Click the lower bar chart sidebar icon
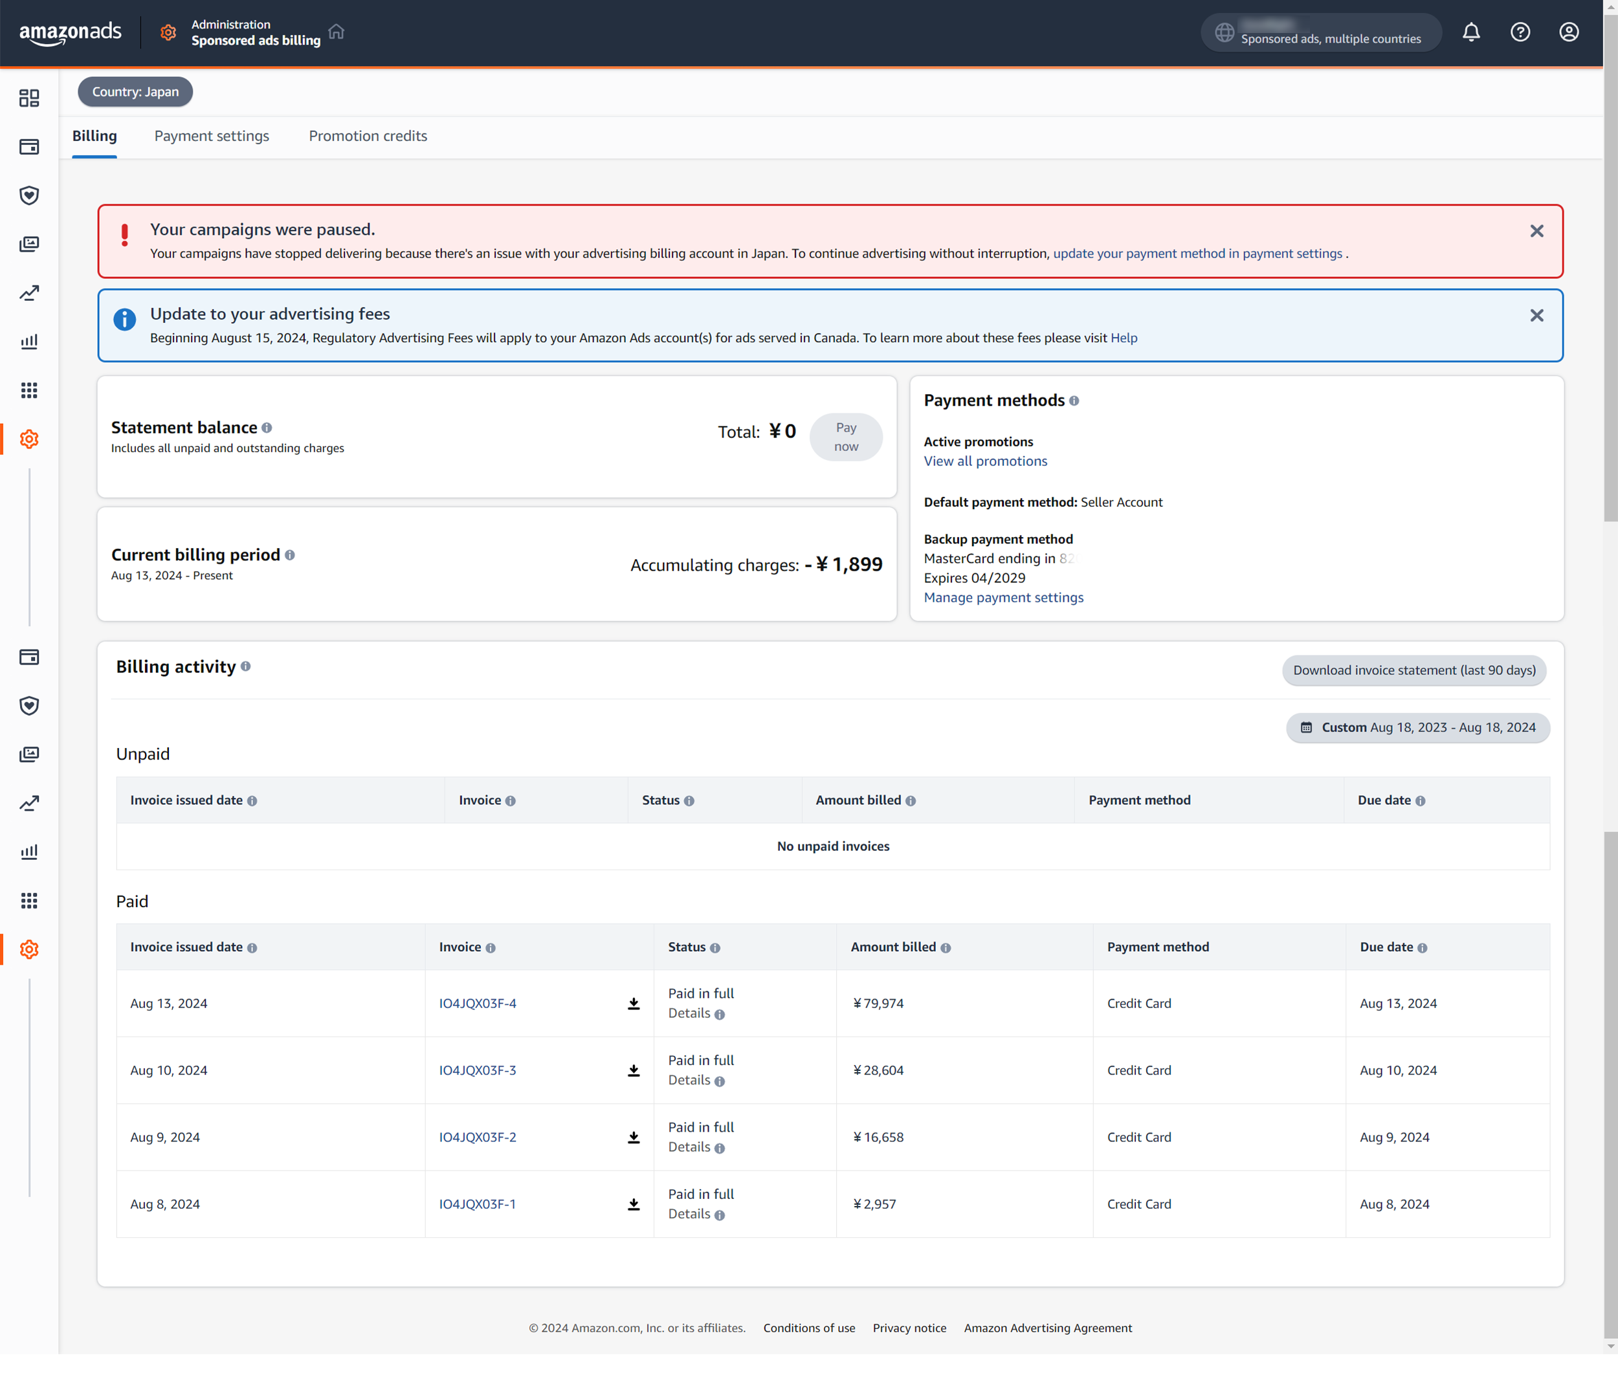Viewport: 1618px width, 1395px height. [x=29, y=851]
